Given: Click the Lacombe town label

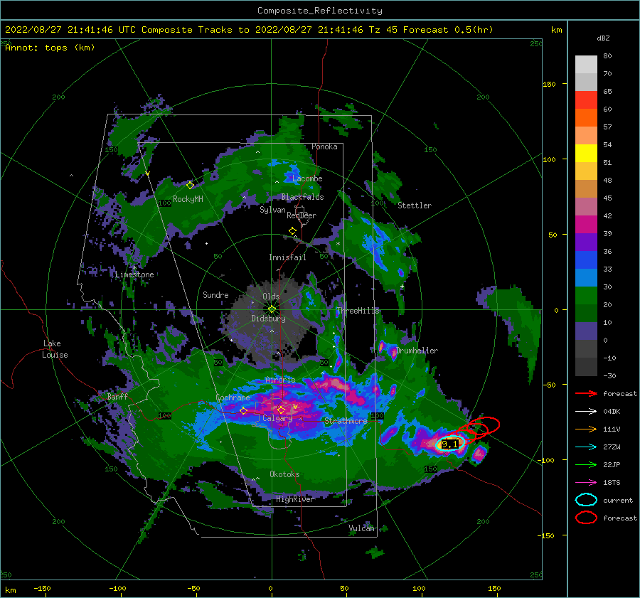Looking at the screenshot, I should [307, 178].
